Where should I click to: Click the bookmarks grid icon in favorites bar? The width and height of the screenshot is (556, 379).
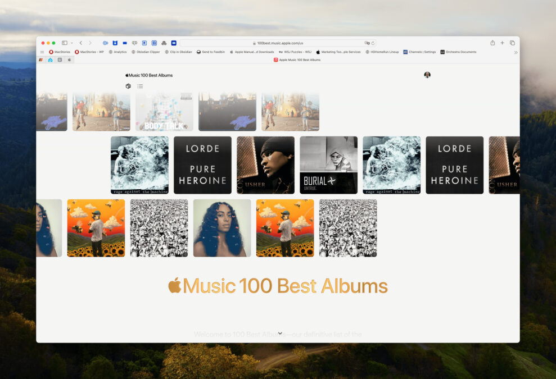click(x=42, y=52)
